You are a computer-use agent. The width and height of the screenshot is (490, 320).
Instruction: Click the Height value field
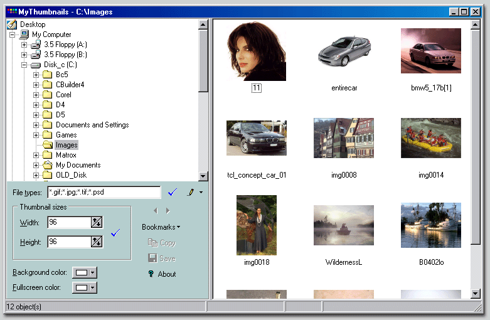pos(69,242)
